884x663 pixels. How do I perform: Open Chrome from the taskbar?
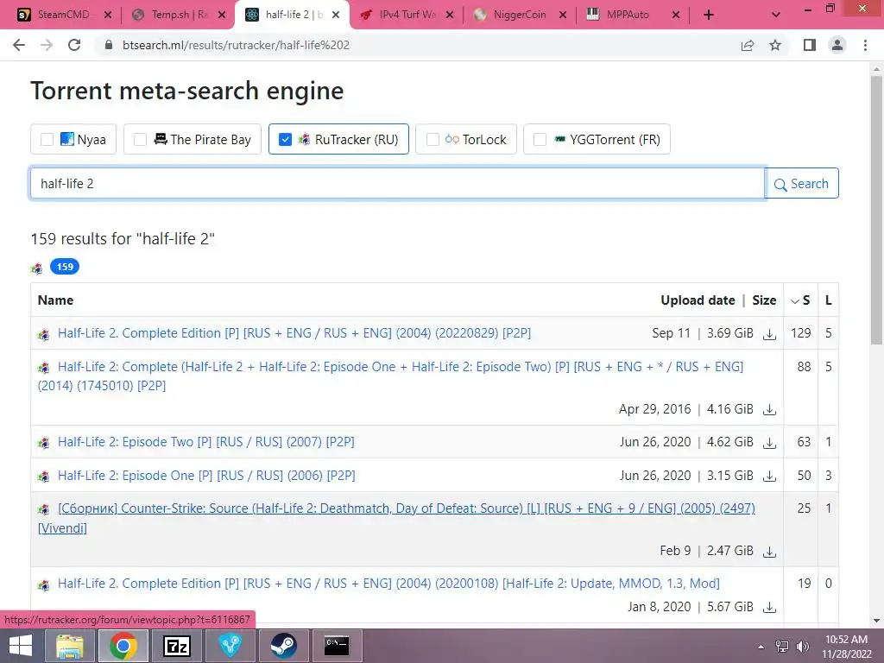[x=123, y=646]
